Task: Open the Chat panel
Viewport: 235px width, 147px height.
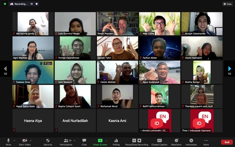Action: coord(84,141)
